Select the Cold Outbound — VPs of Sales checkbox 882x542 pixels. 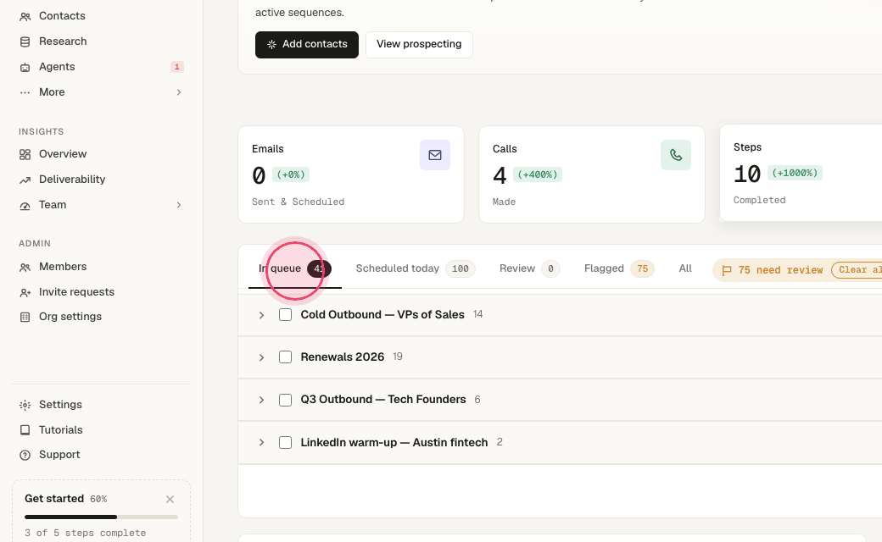coord(285,314)
